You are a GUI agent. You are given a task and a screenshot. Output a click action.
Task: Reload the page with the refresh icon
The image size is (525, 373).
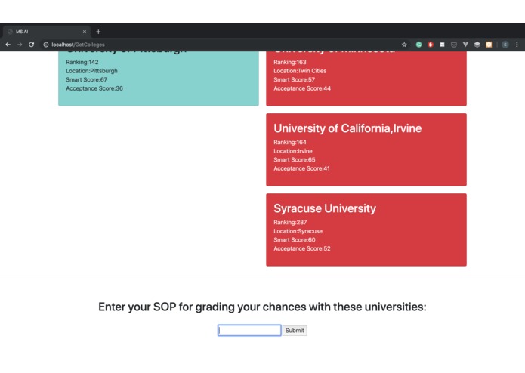coord(32,45)
